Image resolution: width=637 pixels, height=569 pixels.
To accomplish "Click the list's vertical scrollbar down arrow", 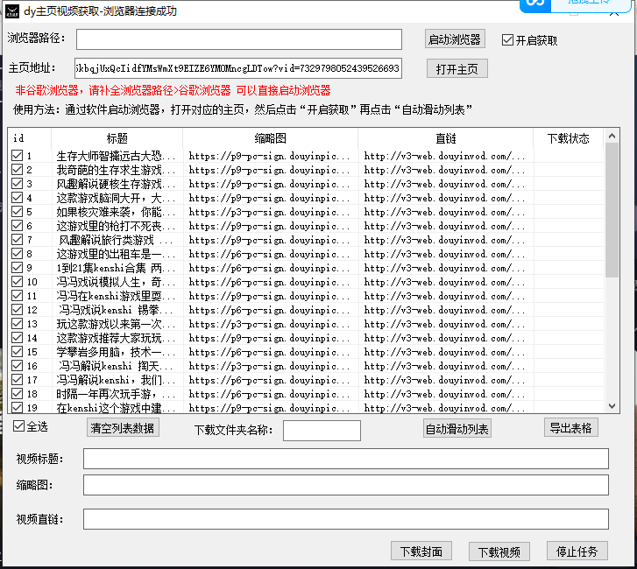I will tap(612, 405).
